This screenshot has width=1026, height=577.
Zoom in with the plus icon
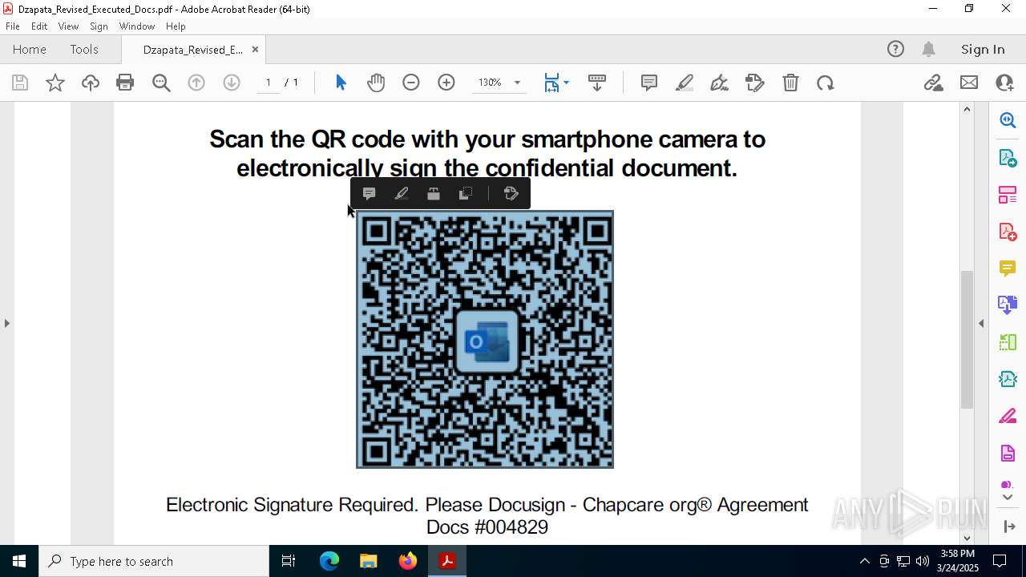coord(446,83)
